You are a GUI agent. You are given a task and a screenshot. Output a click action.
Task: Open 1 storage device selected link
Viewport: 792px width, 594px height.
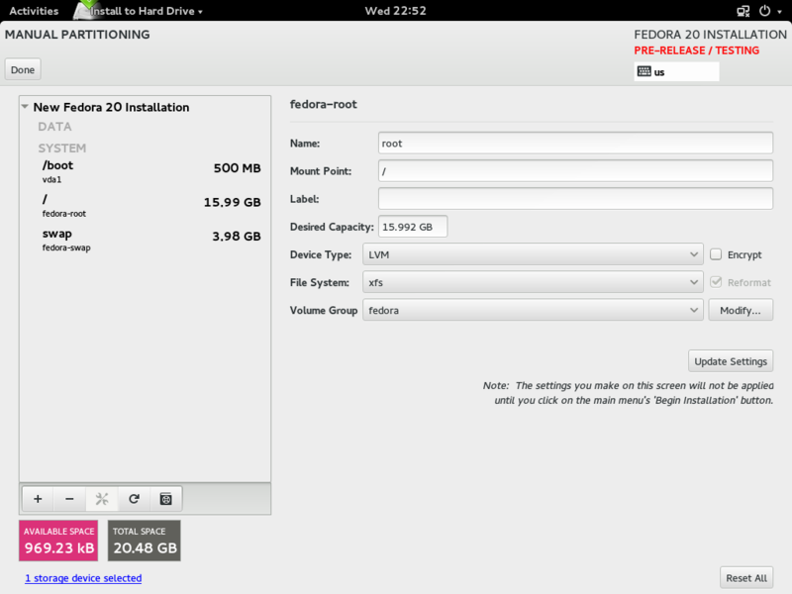[83, 578]
